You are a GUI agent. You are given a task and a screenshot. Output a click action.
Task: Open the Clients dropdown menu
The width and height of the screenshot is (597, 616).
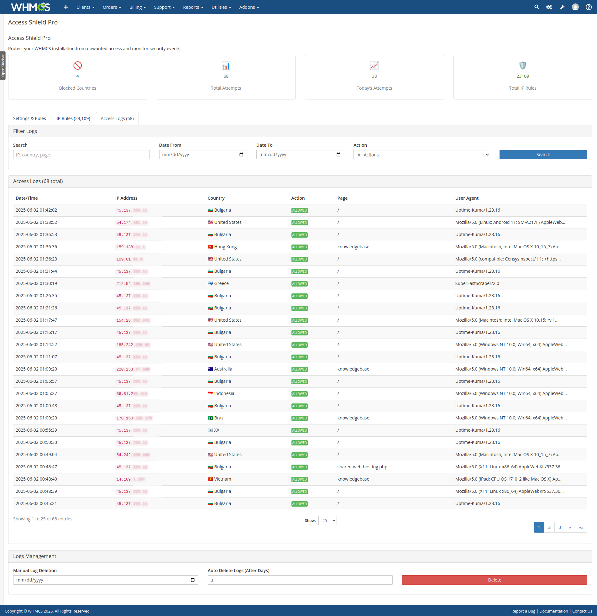pos(86,7)
